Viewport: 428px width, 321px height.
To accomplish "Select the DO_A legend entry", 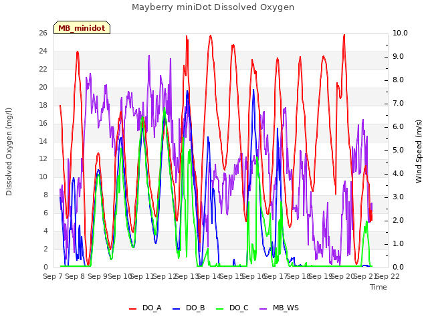I will 145,308.
